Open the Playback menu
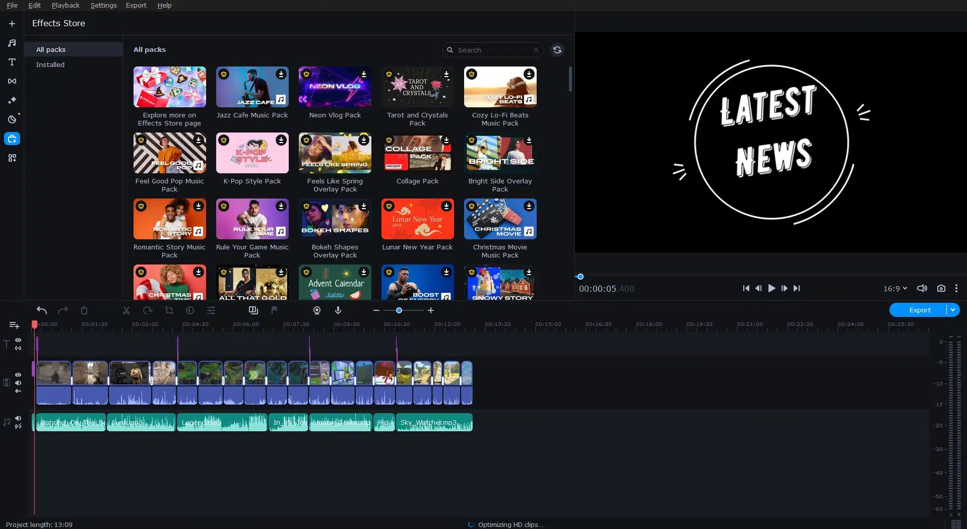This screenshot has width=967, height=529. point(65,5)
